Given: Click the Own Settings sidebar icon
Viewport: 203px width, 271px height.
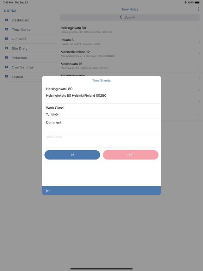Looking at the screenshot, I should [x=6, y=67].
